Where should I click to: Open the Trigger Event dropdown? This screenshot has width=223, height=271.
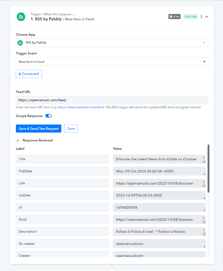pos(112,61)
